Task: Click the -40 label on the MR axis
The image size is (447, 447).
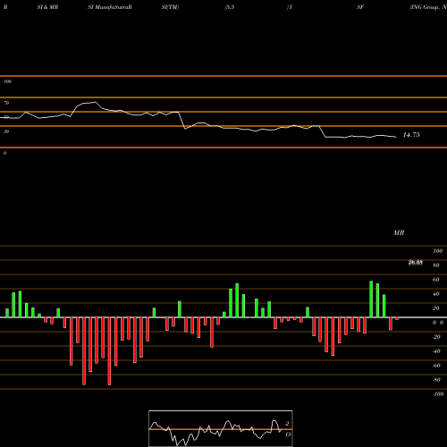Action: click(436, 351)
